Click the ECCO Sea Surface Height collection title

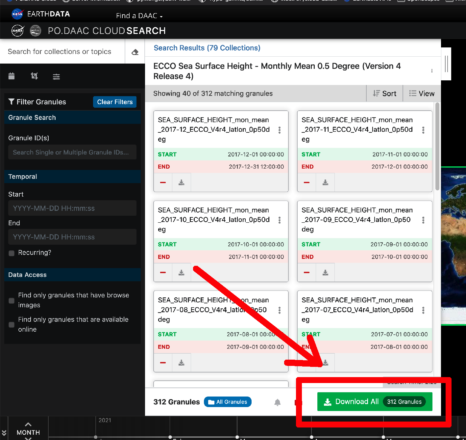tap(277, 71)
